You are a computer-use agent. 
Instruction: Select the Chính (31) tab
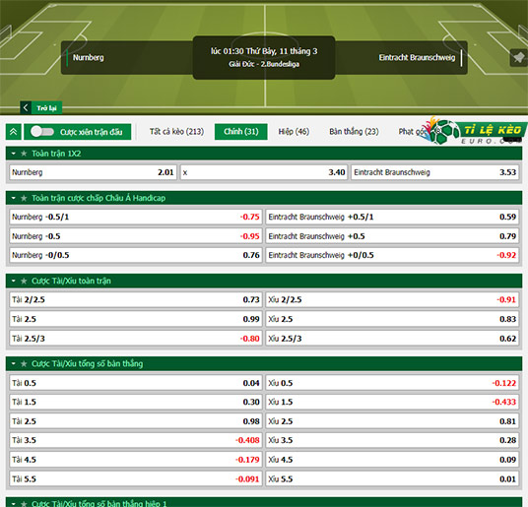click(x=241, y=132)
